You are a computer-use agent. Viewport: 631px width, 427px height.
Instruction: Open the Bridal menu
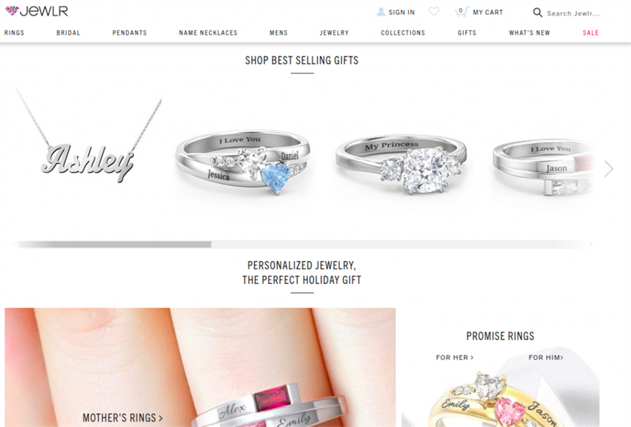coord(68,33)
